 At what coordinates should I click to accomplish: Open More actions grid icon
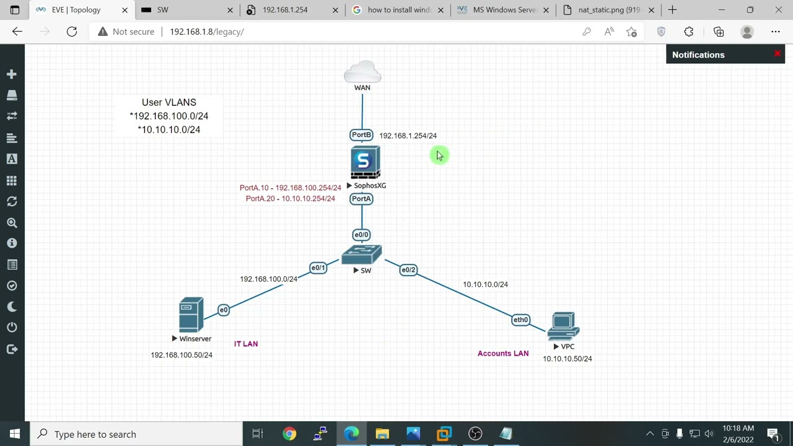click(12, 180)
